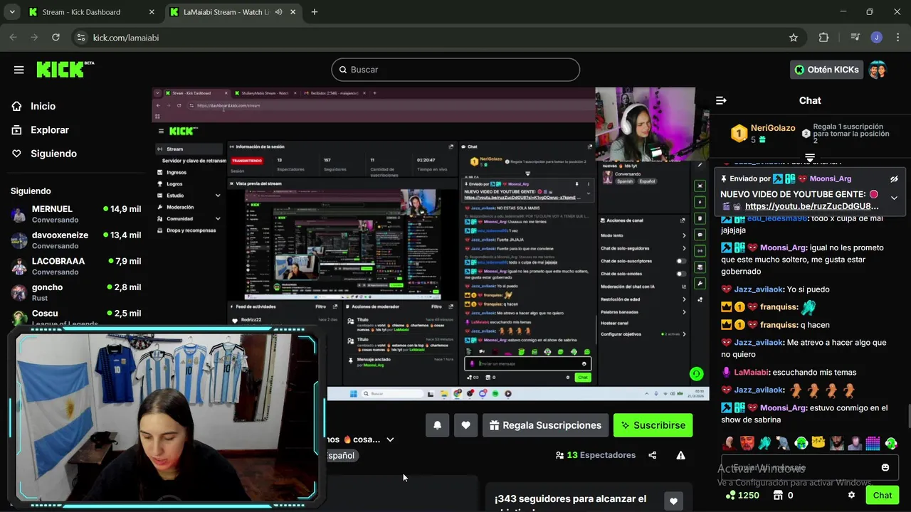View site information icon in address bar
The height and width of the screenshot is (512, 911).
pyautogui.click(x=80, y=37)
